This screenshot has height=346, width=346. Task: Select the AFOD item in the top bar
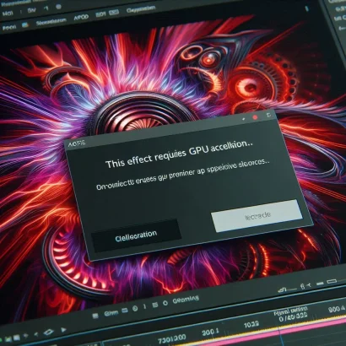pos(81,18)
